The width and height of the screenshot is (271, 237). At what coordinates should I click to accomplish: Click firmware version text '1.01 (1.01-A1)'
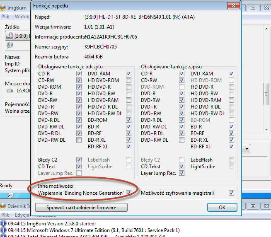coord(99,27)
